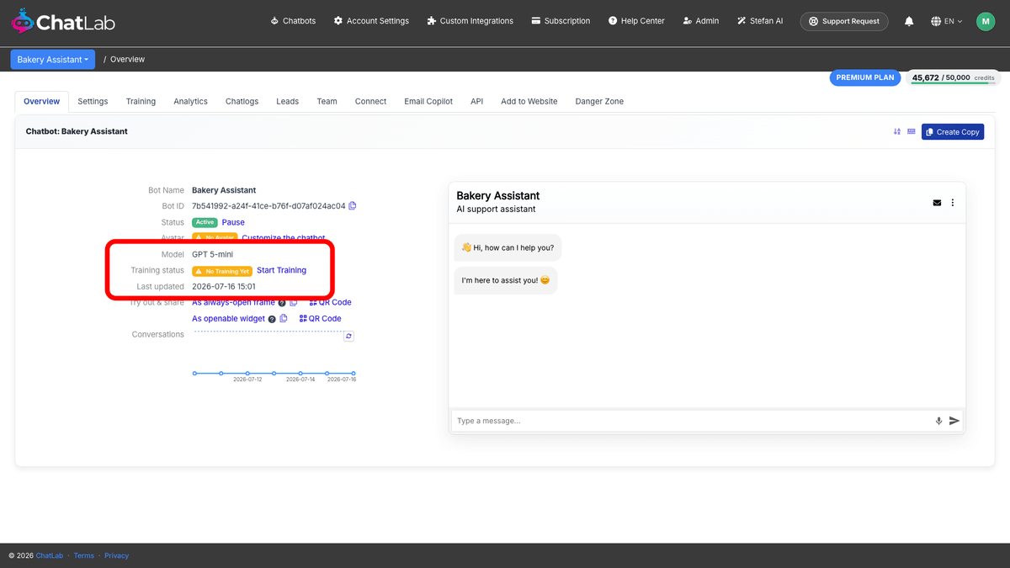
Task: Open the EN language dropdown
Action: tap(947, 21)
